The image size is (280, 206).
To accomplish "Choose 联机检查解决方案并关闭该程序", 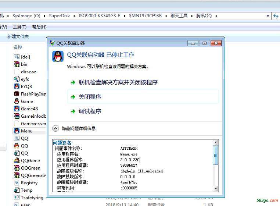I will point(118,82).
